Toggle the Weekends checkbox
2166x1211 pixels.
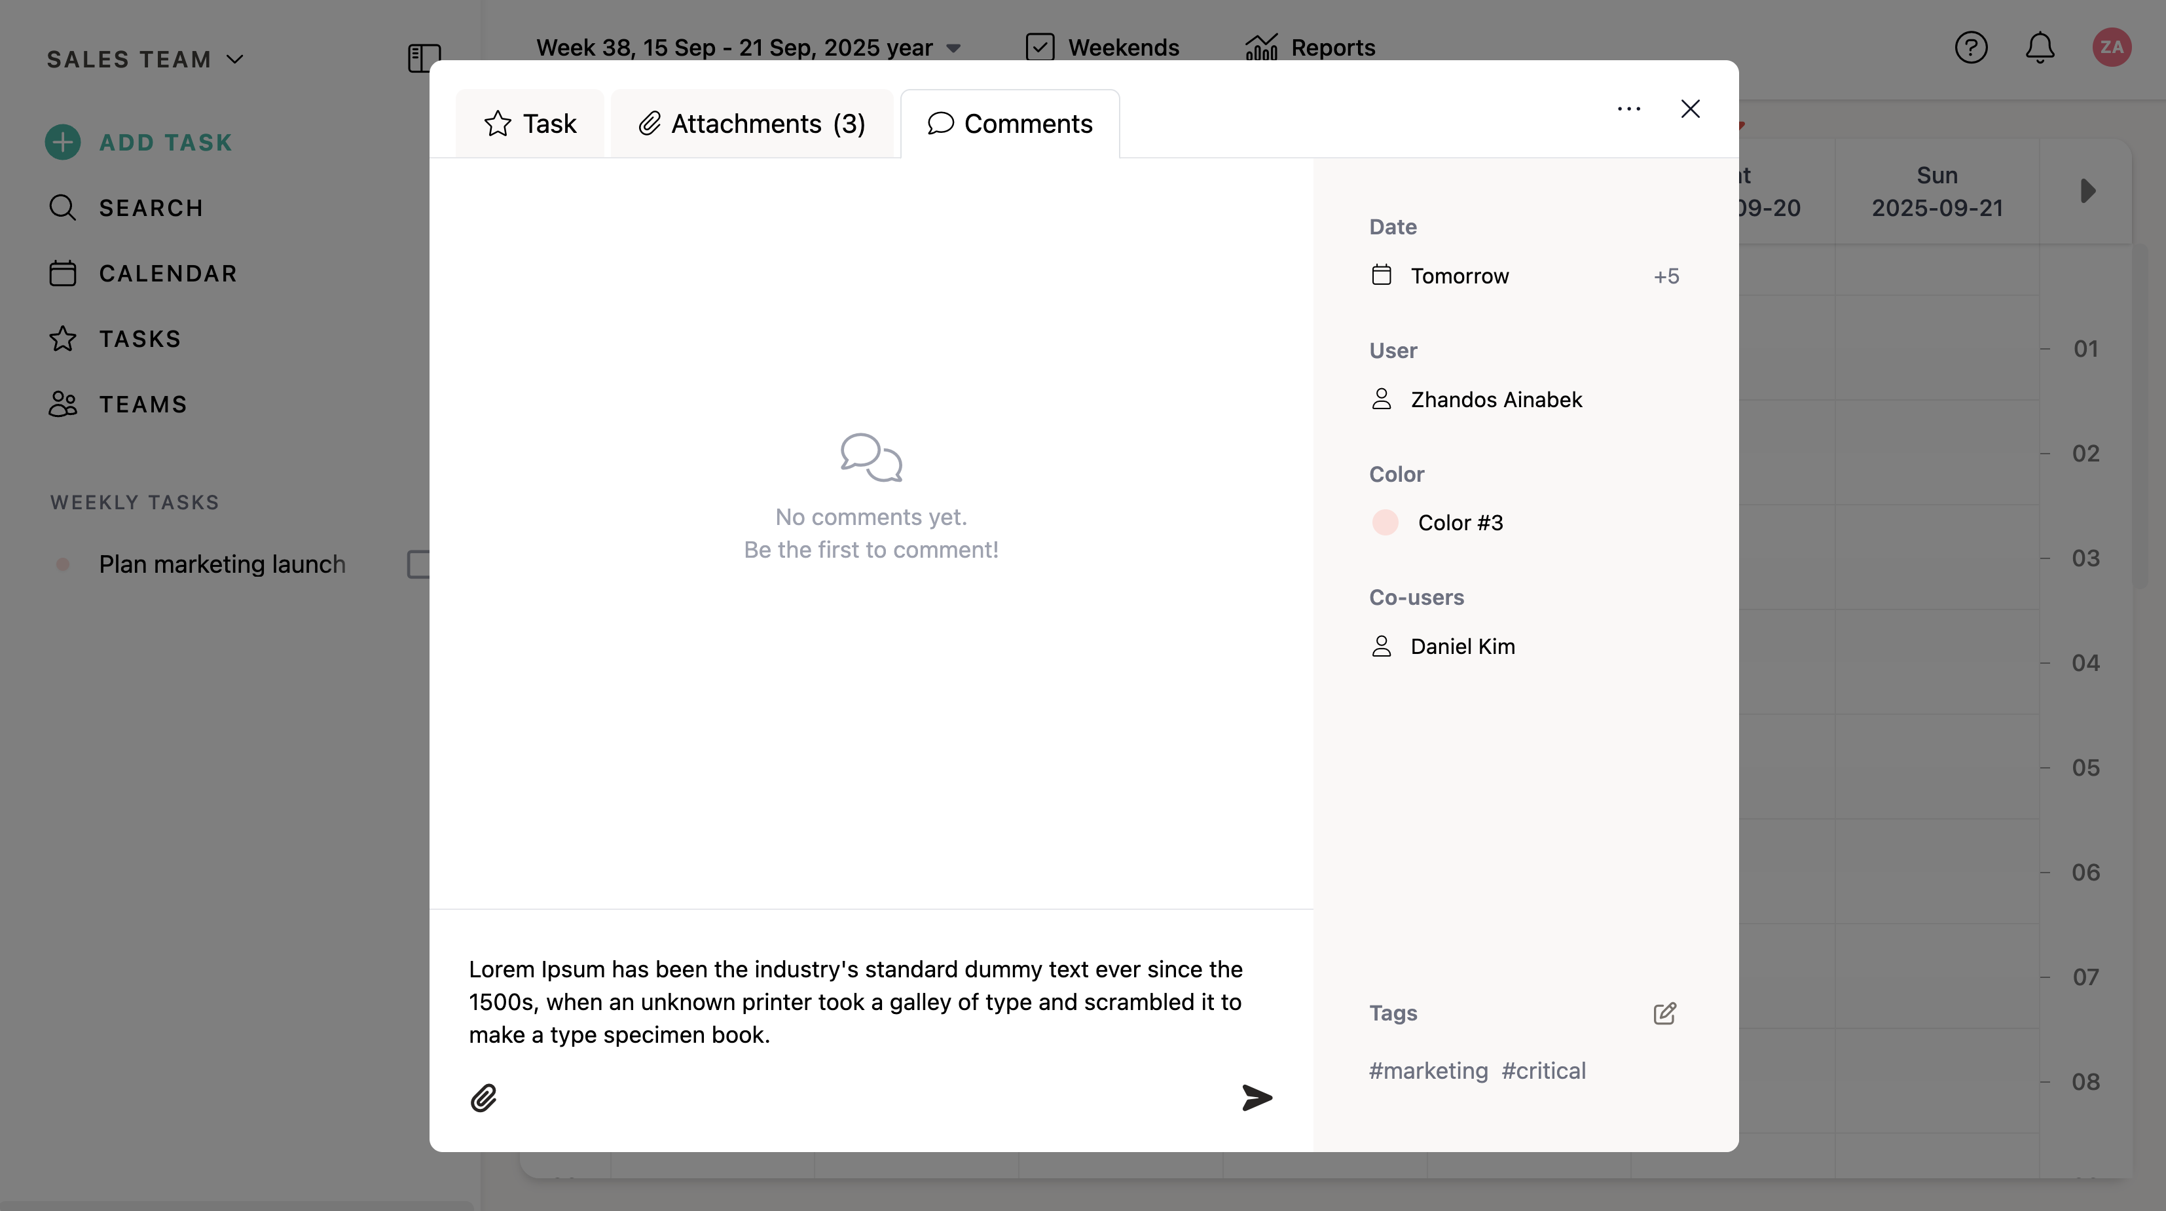click(1040, 48)
